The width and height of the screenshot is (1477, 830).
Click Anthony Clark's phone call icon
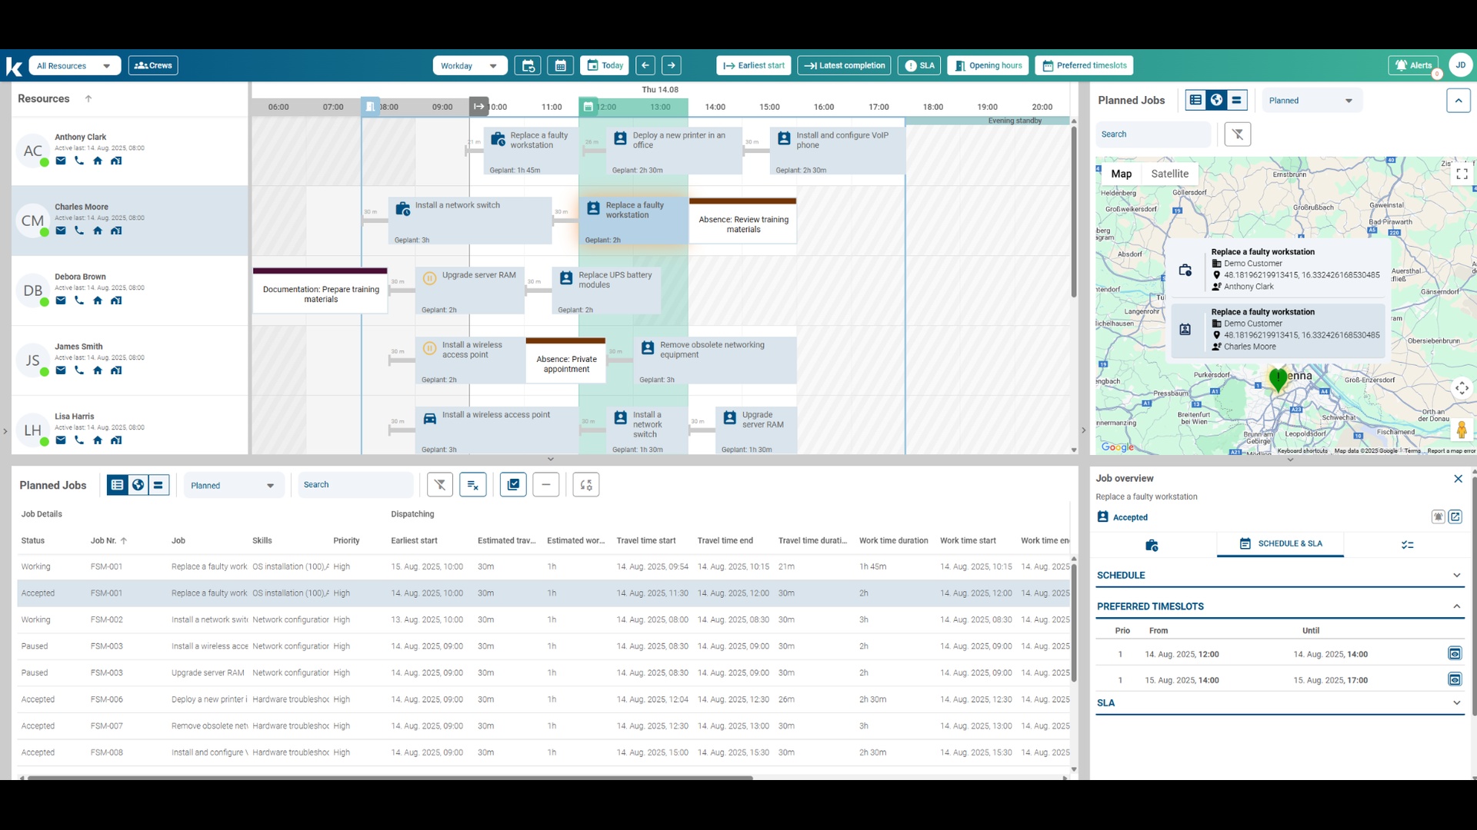79,161
